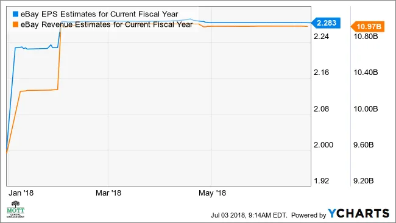Click the blue 2.283 value tag
Screen dimensions: 396x223
click(x=326, y=23)
